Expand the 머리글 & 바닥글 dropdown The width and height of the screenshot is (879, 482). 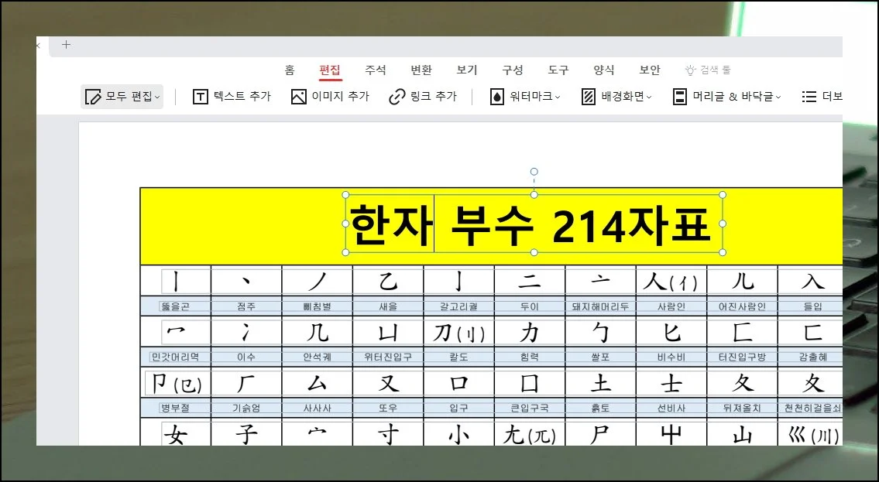778,97
